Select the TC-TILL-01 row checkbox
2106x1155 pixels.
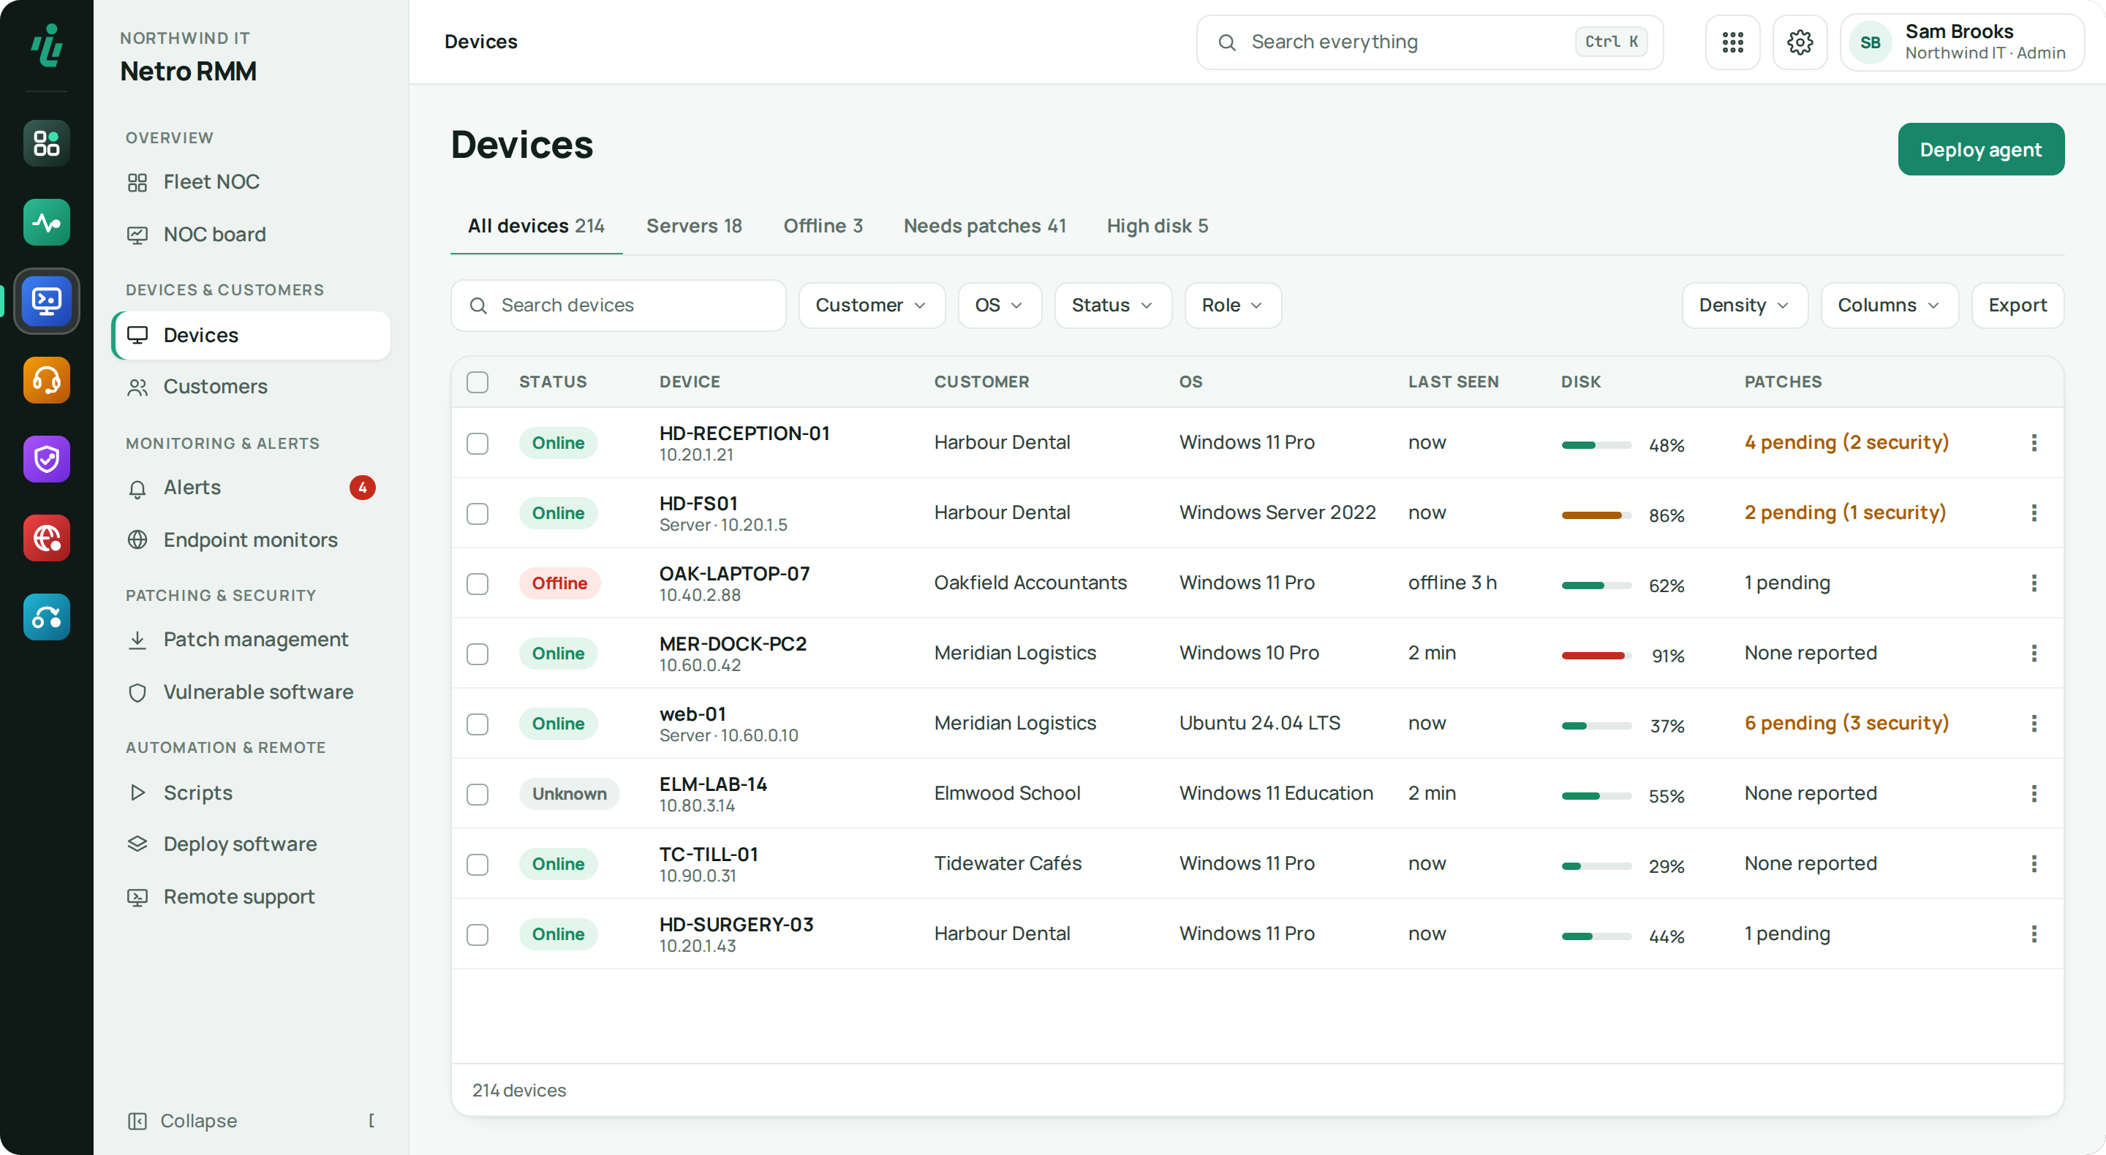(478, 864)
